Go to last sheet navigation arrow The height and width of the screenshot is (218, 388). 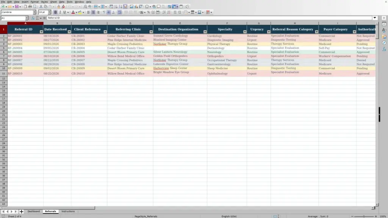click(16, 211)
